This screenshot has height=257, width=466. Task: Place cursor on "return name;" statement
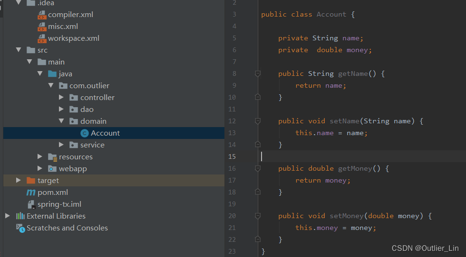320,85
